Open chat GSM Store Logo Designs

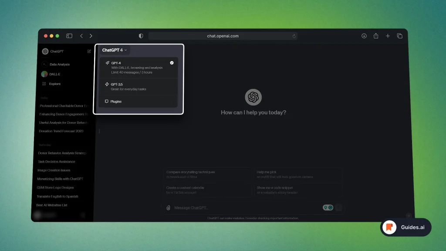[x=55, y=187]
